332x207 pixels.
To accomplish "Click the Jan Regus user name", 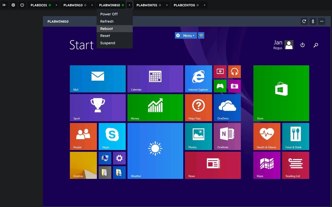I will (278, 45).
